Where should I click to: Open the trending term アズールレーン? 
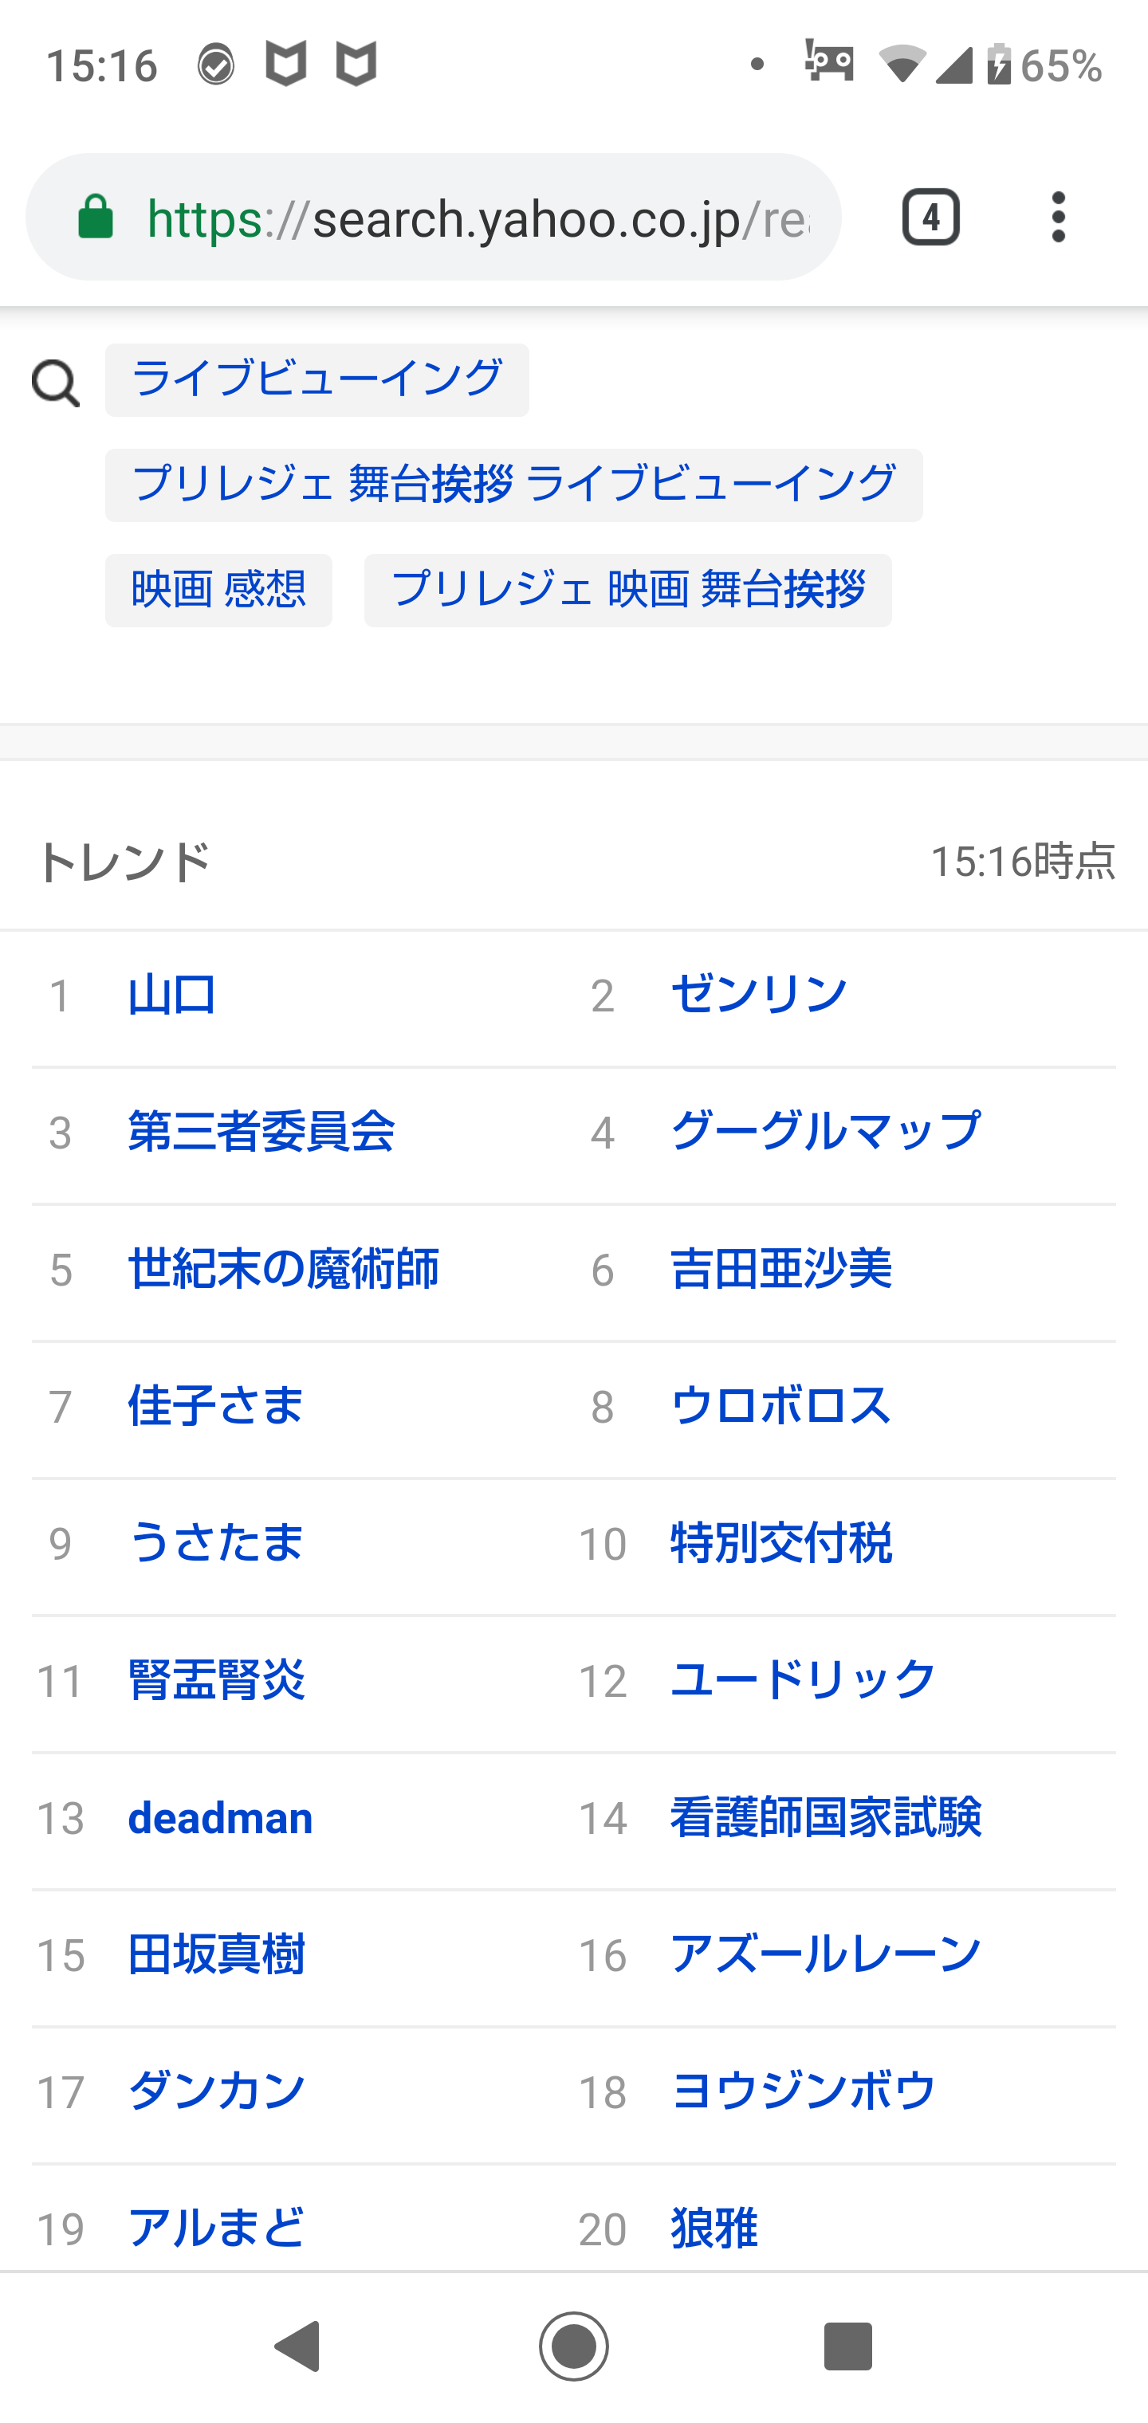[x=825, y=1954]
